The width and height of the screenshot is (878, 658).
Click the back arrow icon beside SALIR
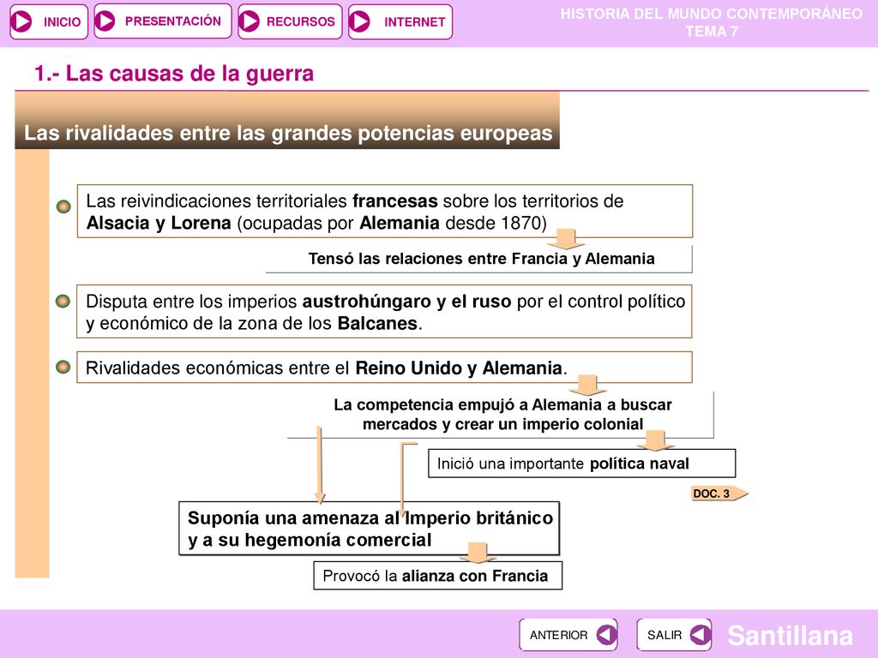(x=701, y=635)
